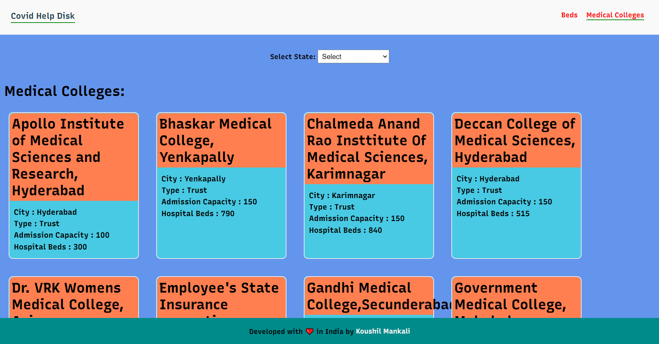
Task: Click the Covid Help Disk logo
Action: pos(43,16)
